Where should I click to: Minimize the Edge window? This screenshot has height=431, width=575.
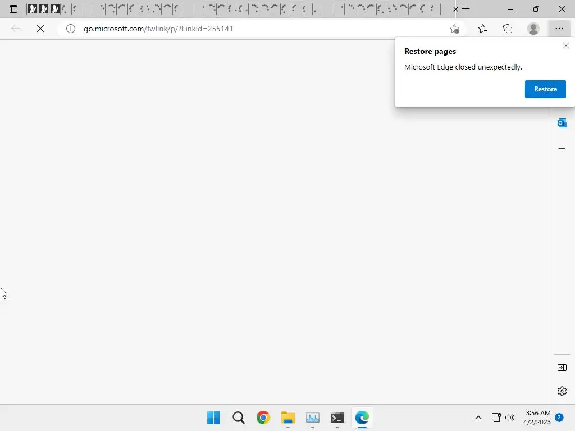click(510, 9)
